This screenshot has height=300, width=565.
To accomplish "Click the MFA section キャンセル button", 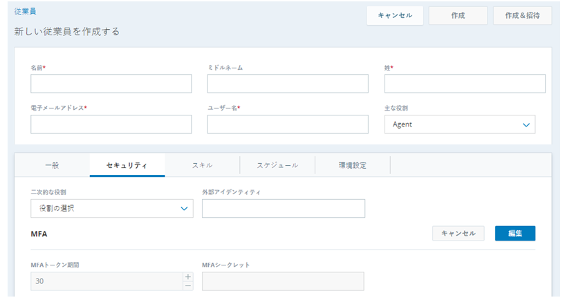I will pos(459,234).
